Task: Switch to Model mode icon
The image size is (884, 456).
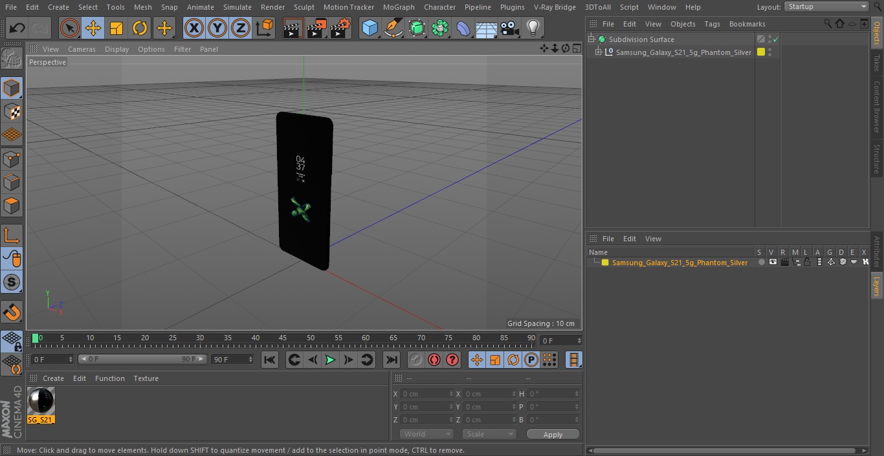Action: point(12,88)
